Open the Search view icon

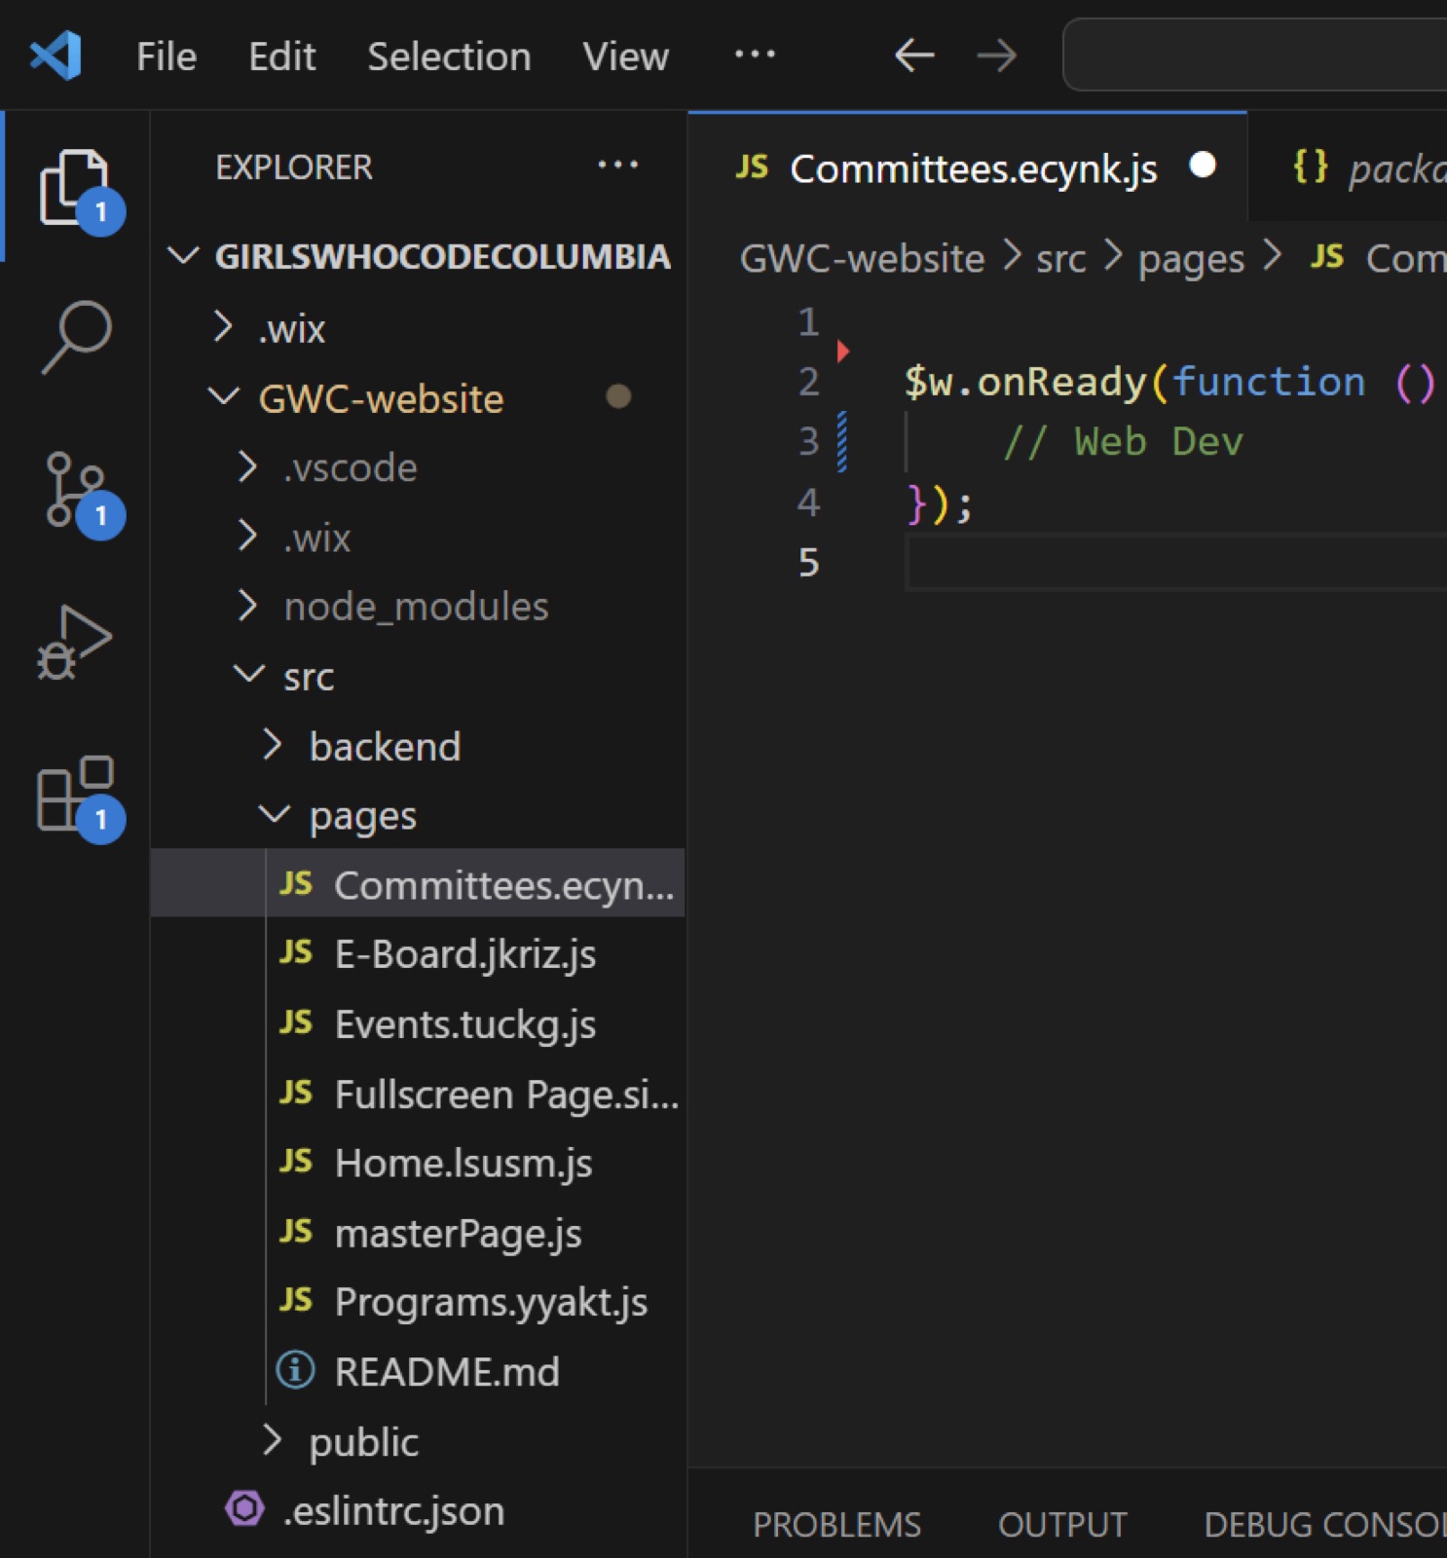point(76,337)
